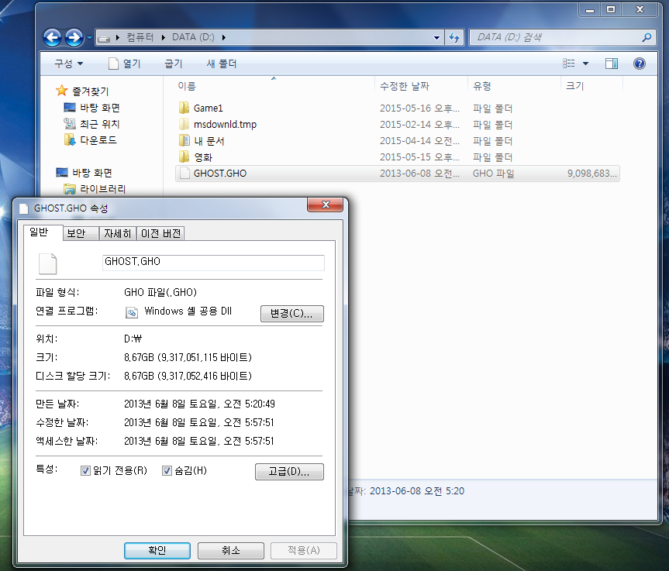Maximize the Explorer window

pyautogui.click(x=611, y=9)
